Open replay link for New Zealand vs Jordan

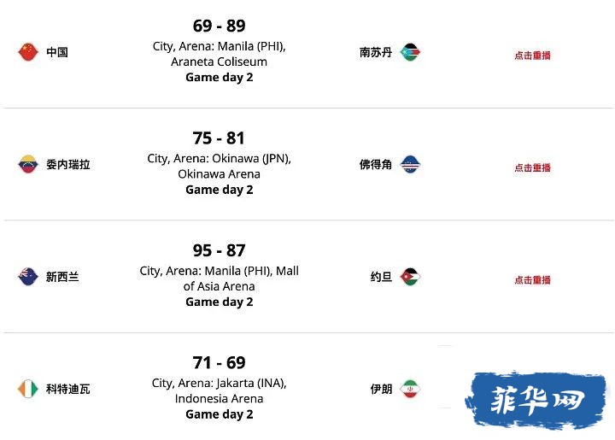tap(532, 280)
